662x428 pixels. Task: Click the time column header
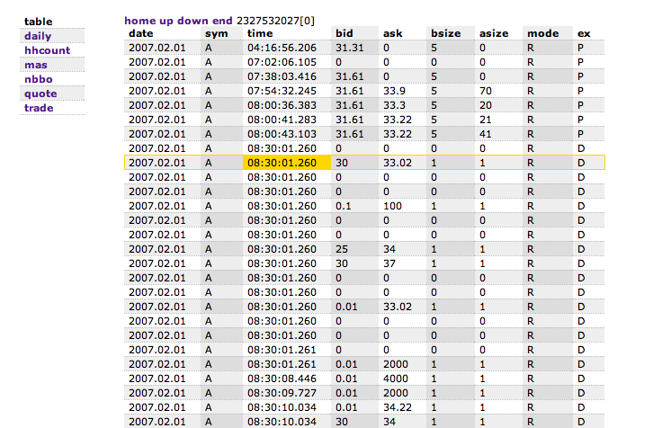260,33
